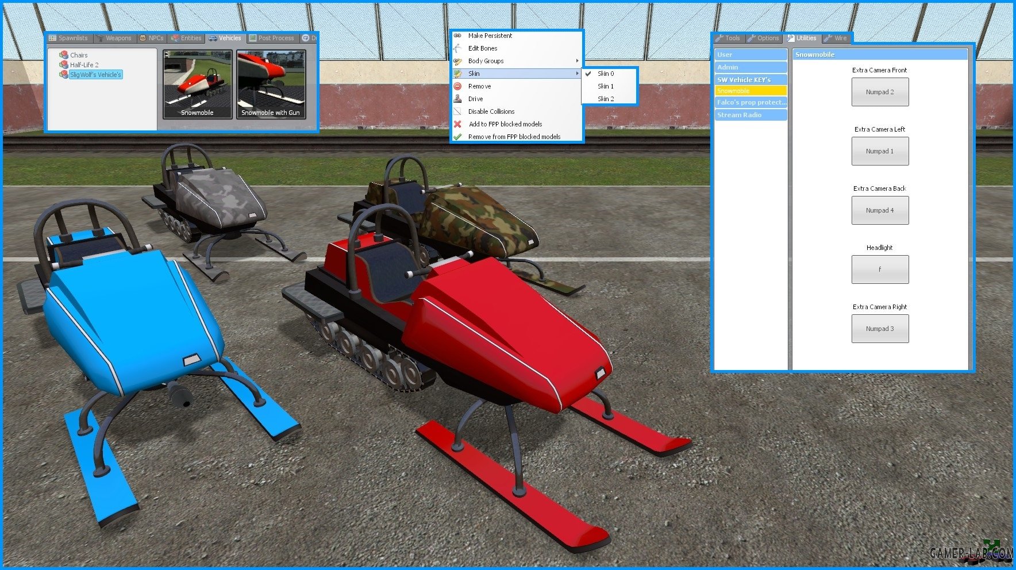
Task: Spawn the plain Snowmobile from its thumbnail
Action: coord(198,84)
